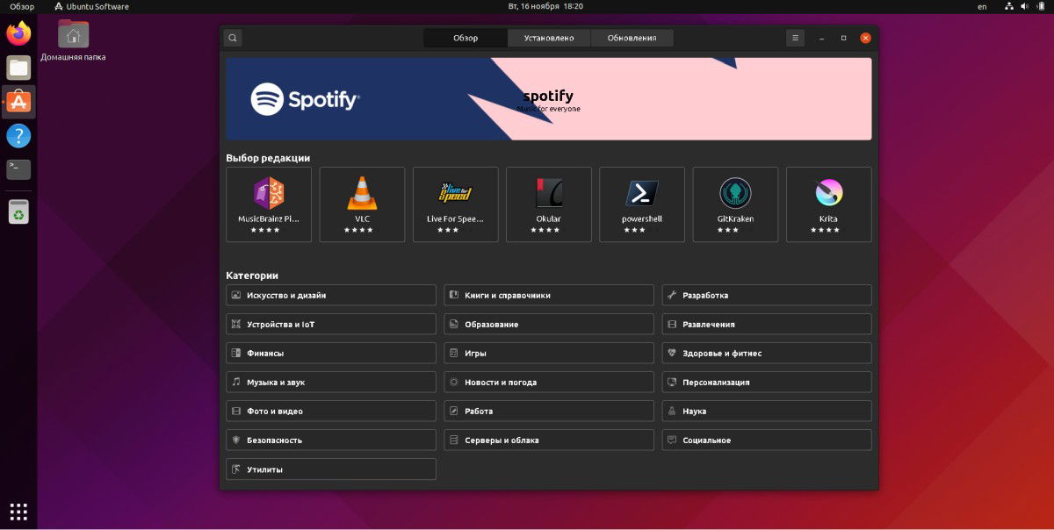Viewport: 1054px width, 530px height.
Task: Open the Ubuntu Software app menu in top bar
Action: click(91, 6)
